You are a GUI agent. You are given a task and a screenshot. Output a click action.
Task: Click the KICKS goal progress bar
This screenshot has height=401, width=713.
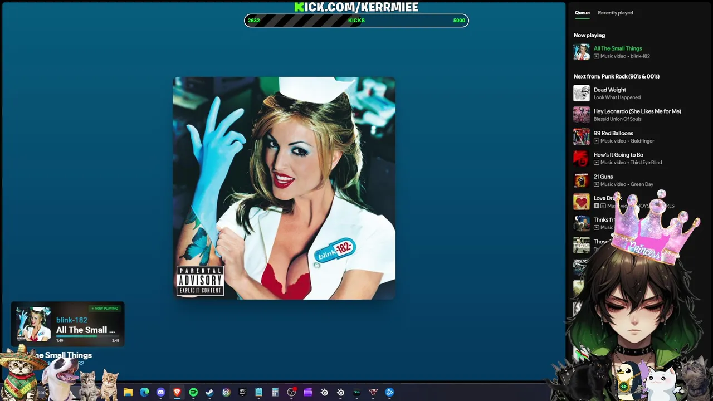pyautogui.click(x=356, y=21)
